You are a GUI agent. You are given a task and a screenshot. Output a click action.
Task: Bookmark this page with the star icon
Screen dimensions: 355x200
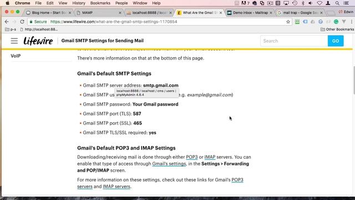[x=288, y=22]
